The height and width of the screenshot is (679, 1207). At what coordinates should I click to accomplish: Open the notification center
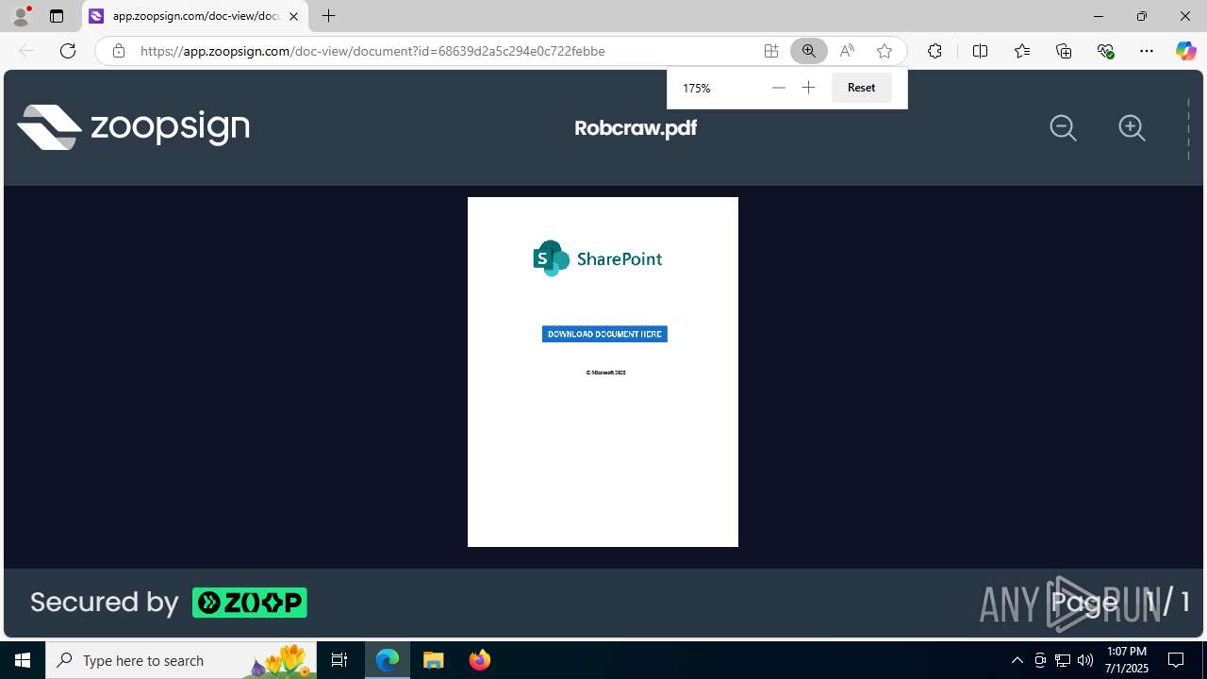tap(1176, 660)
